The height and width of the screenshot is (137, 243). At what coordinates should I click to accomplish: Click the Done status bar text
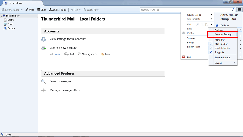tap(8, 135)
